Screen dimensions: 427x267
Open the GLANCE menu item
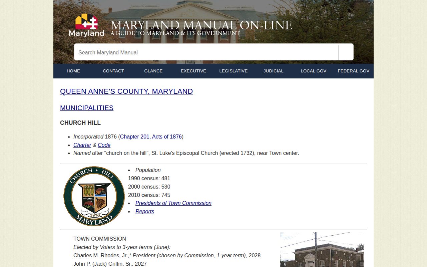click(x=153, y=71)
